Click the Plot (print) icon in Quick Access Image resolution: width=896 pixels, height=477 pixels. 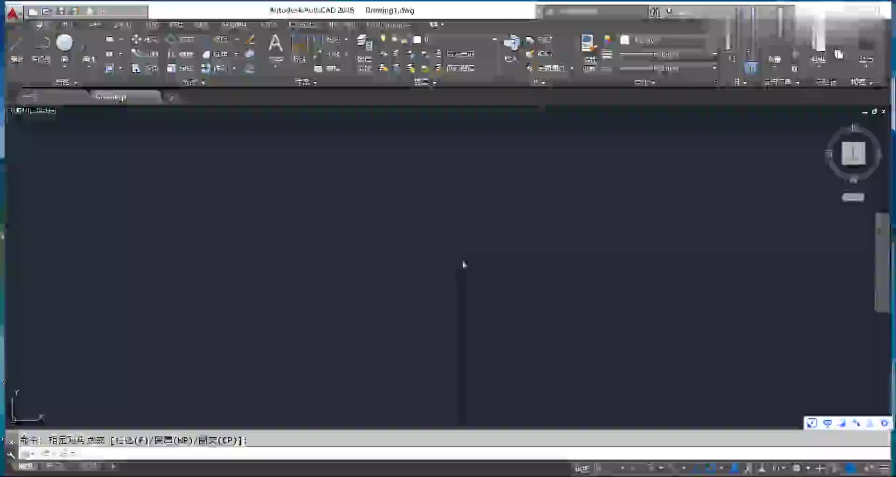point(90,11)
